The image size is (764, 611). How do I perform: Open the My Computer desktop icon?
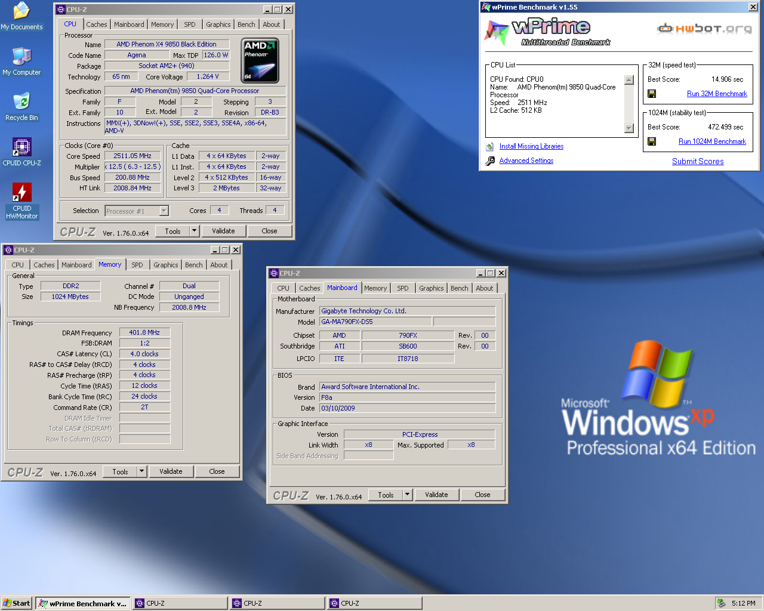[21, 61]
